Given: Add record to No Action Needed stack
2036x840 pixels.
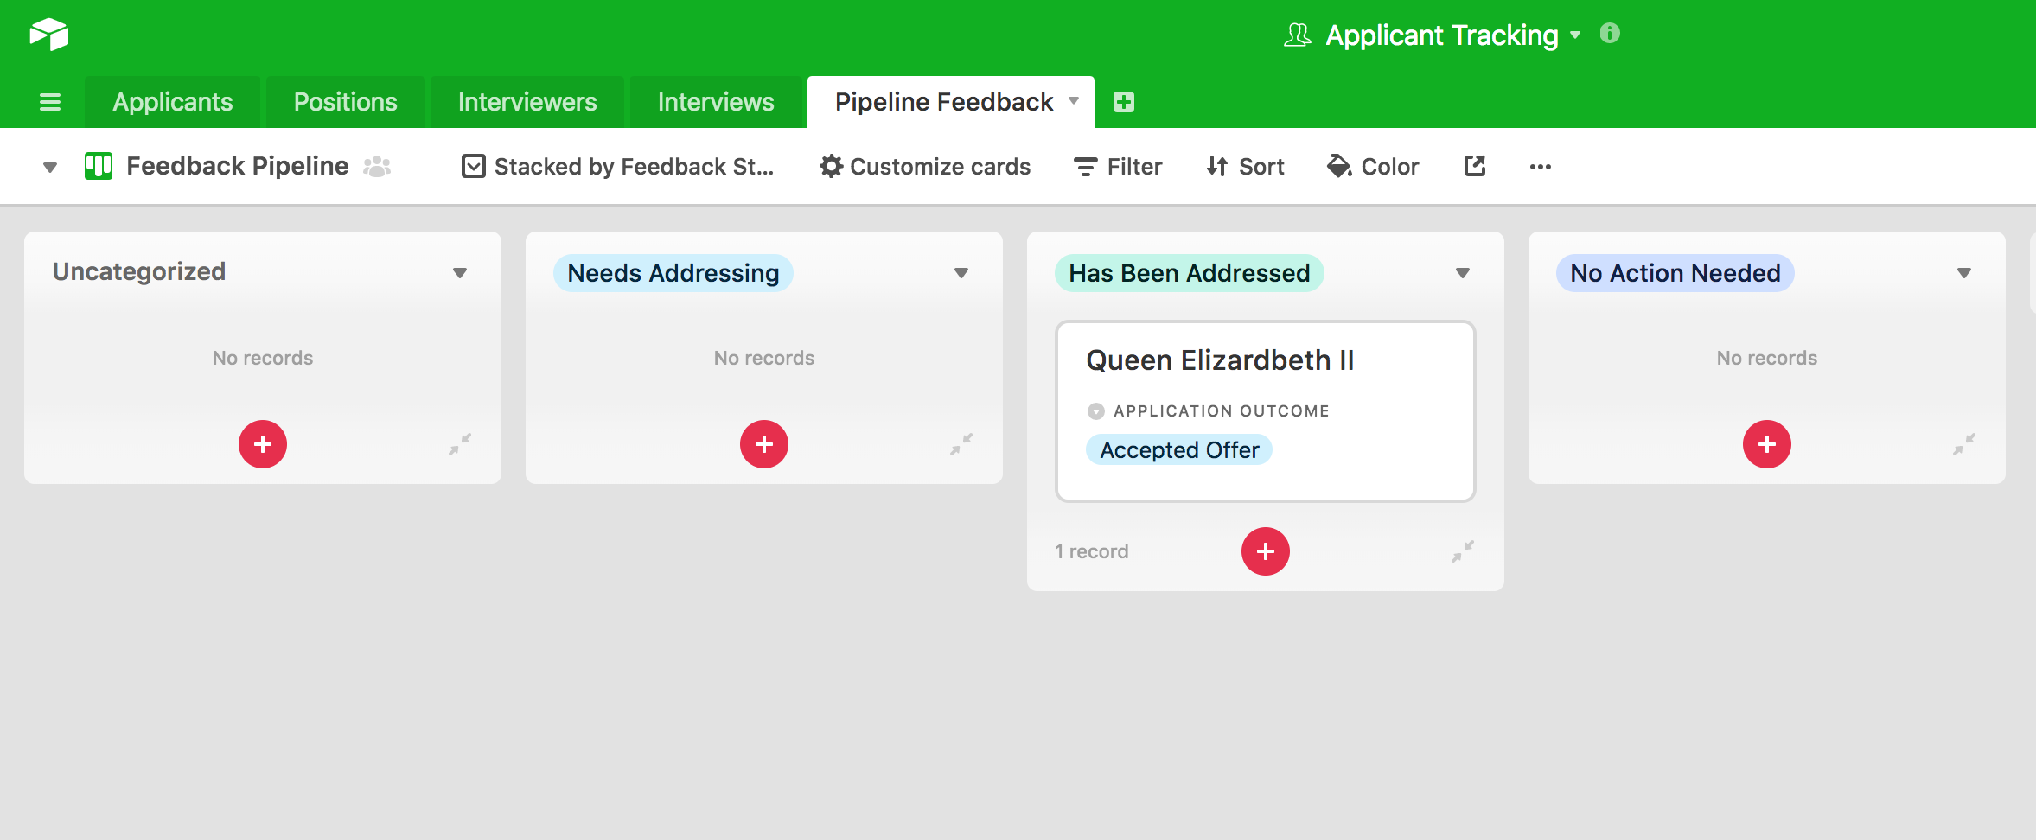Looking at the screenshot, I should coord(1767,444).
